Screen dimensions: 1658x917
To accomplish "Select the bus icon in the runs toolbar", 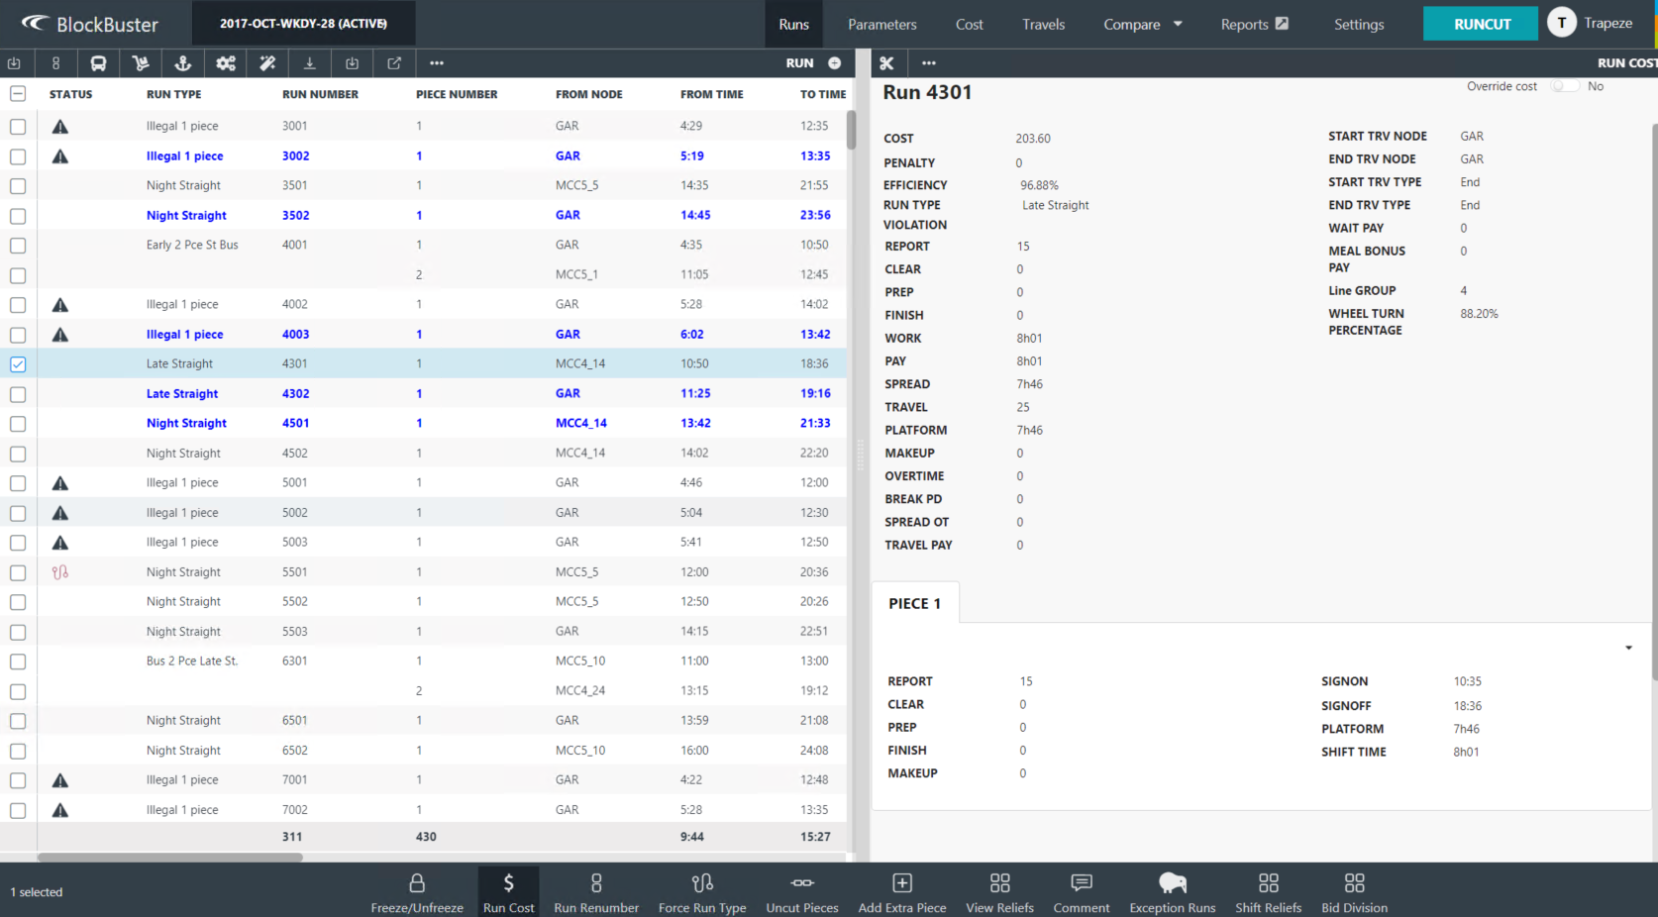I will click(98, 62).
